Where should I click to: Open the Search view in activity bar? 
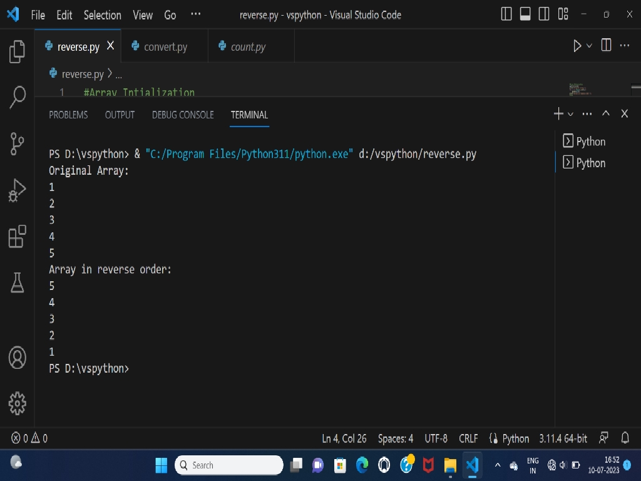(x=17, y=97)
